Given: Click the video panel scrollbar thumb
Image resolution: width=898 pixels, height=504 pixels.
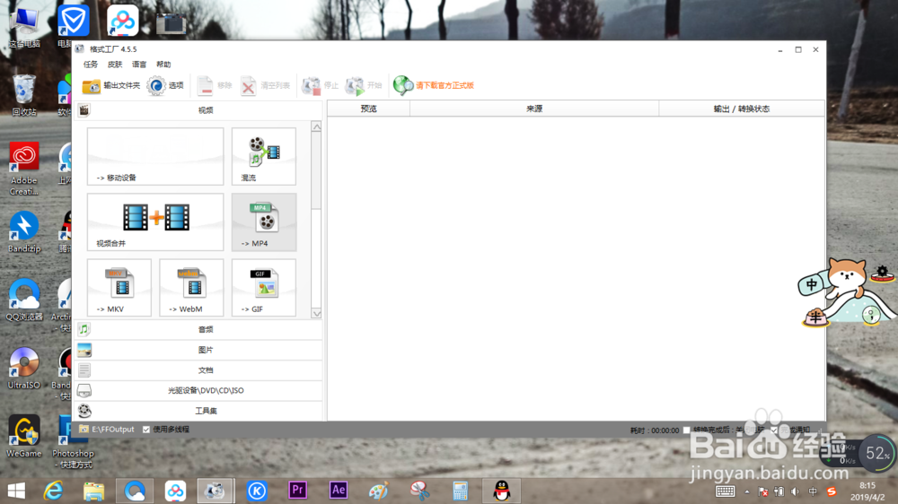Looking at the screenshot, I should point(316,170).
